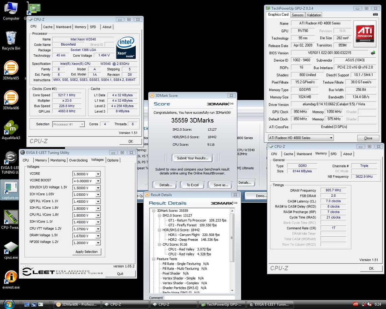
Task: Click the muted volume tray icon
Action: coord(369,305)
